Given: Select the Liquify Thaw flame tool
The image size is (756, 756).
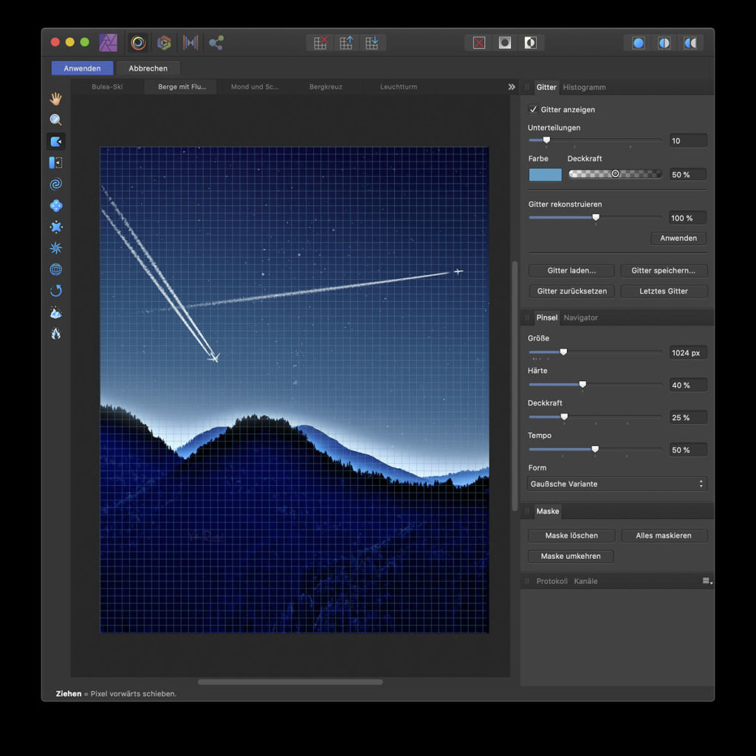Looking at the screenshot, I should point(56,334).
